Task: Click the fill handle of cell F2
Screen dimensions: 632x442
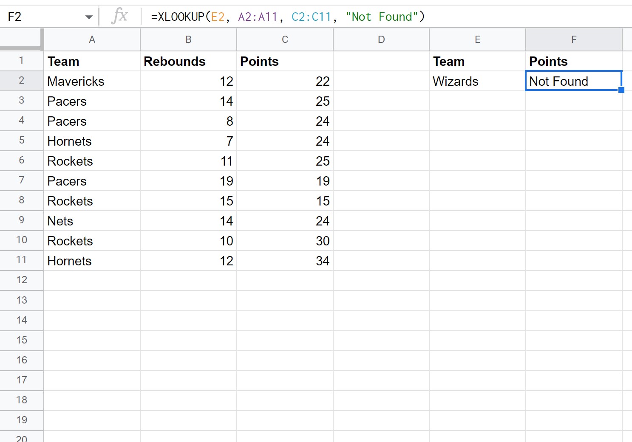Action: click(x=621, y=90)
